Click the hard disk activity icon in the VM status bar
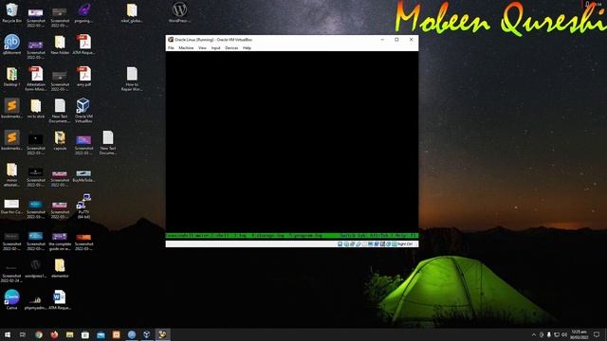 (340, 244)
